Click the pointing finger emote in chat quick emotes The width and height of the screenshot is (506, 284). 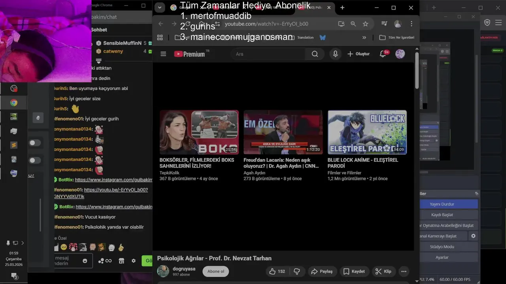click(121, 247)
